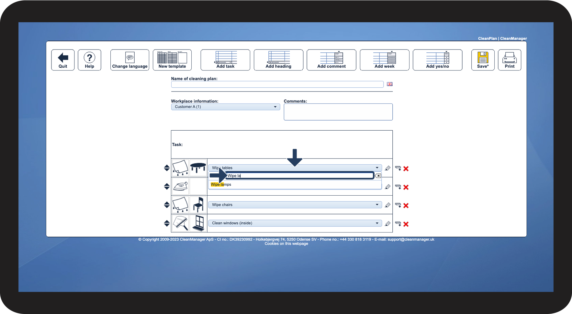Screen dimensions: 572x314
Task: Insert a heading with Add heading
Action: tap(278, 60)
